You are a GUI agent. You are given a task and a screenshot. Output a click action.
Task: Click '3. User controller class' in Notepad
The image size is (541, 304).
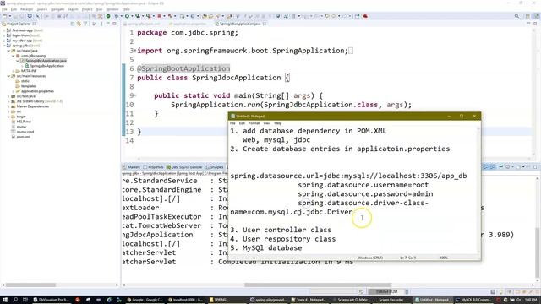click(x=281, y=230)
